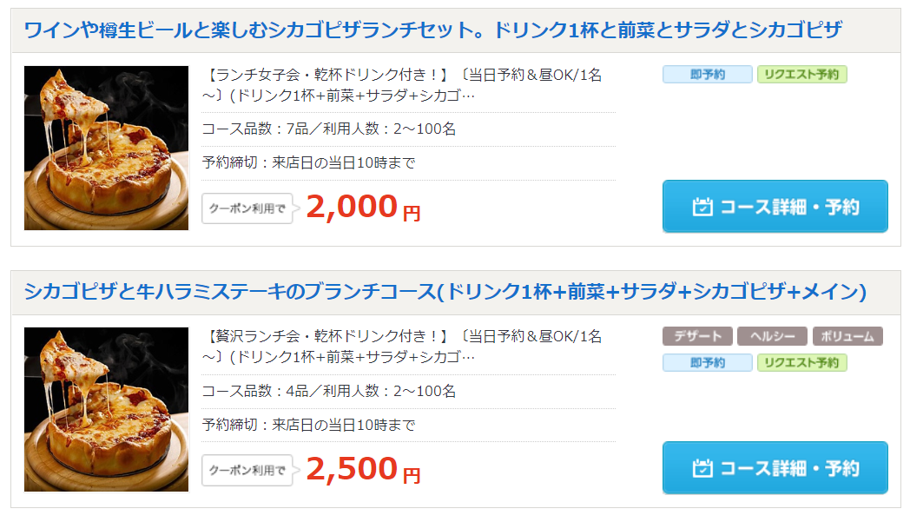Click the calendar icon on the 2,000円 course button

coord(702,207)
